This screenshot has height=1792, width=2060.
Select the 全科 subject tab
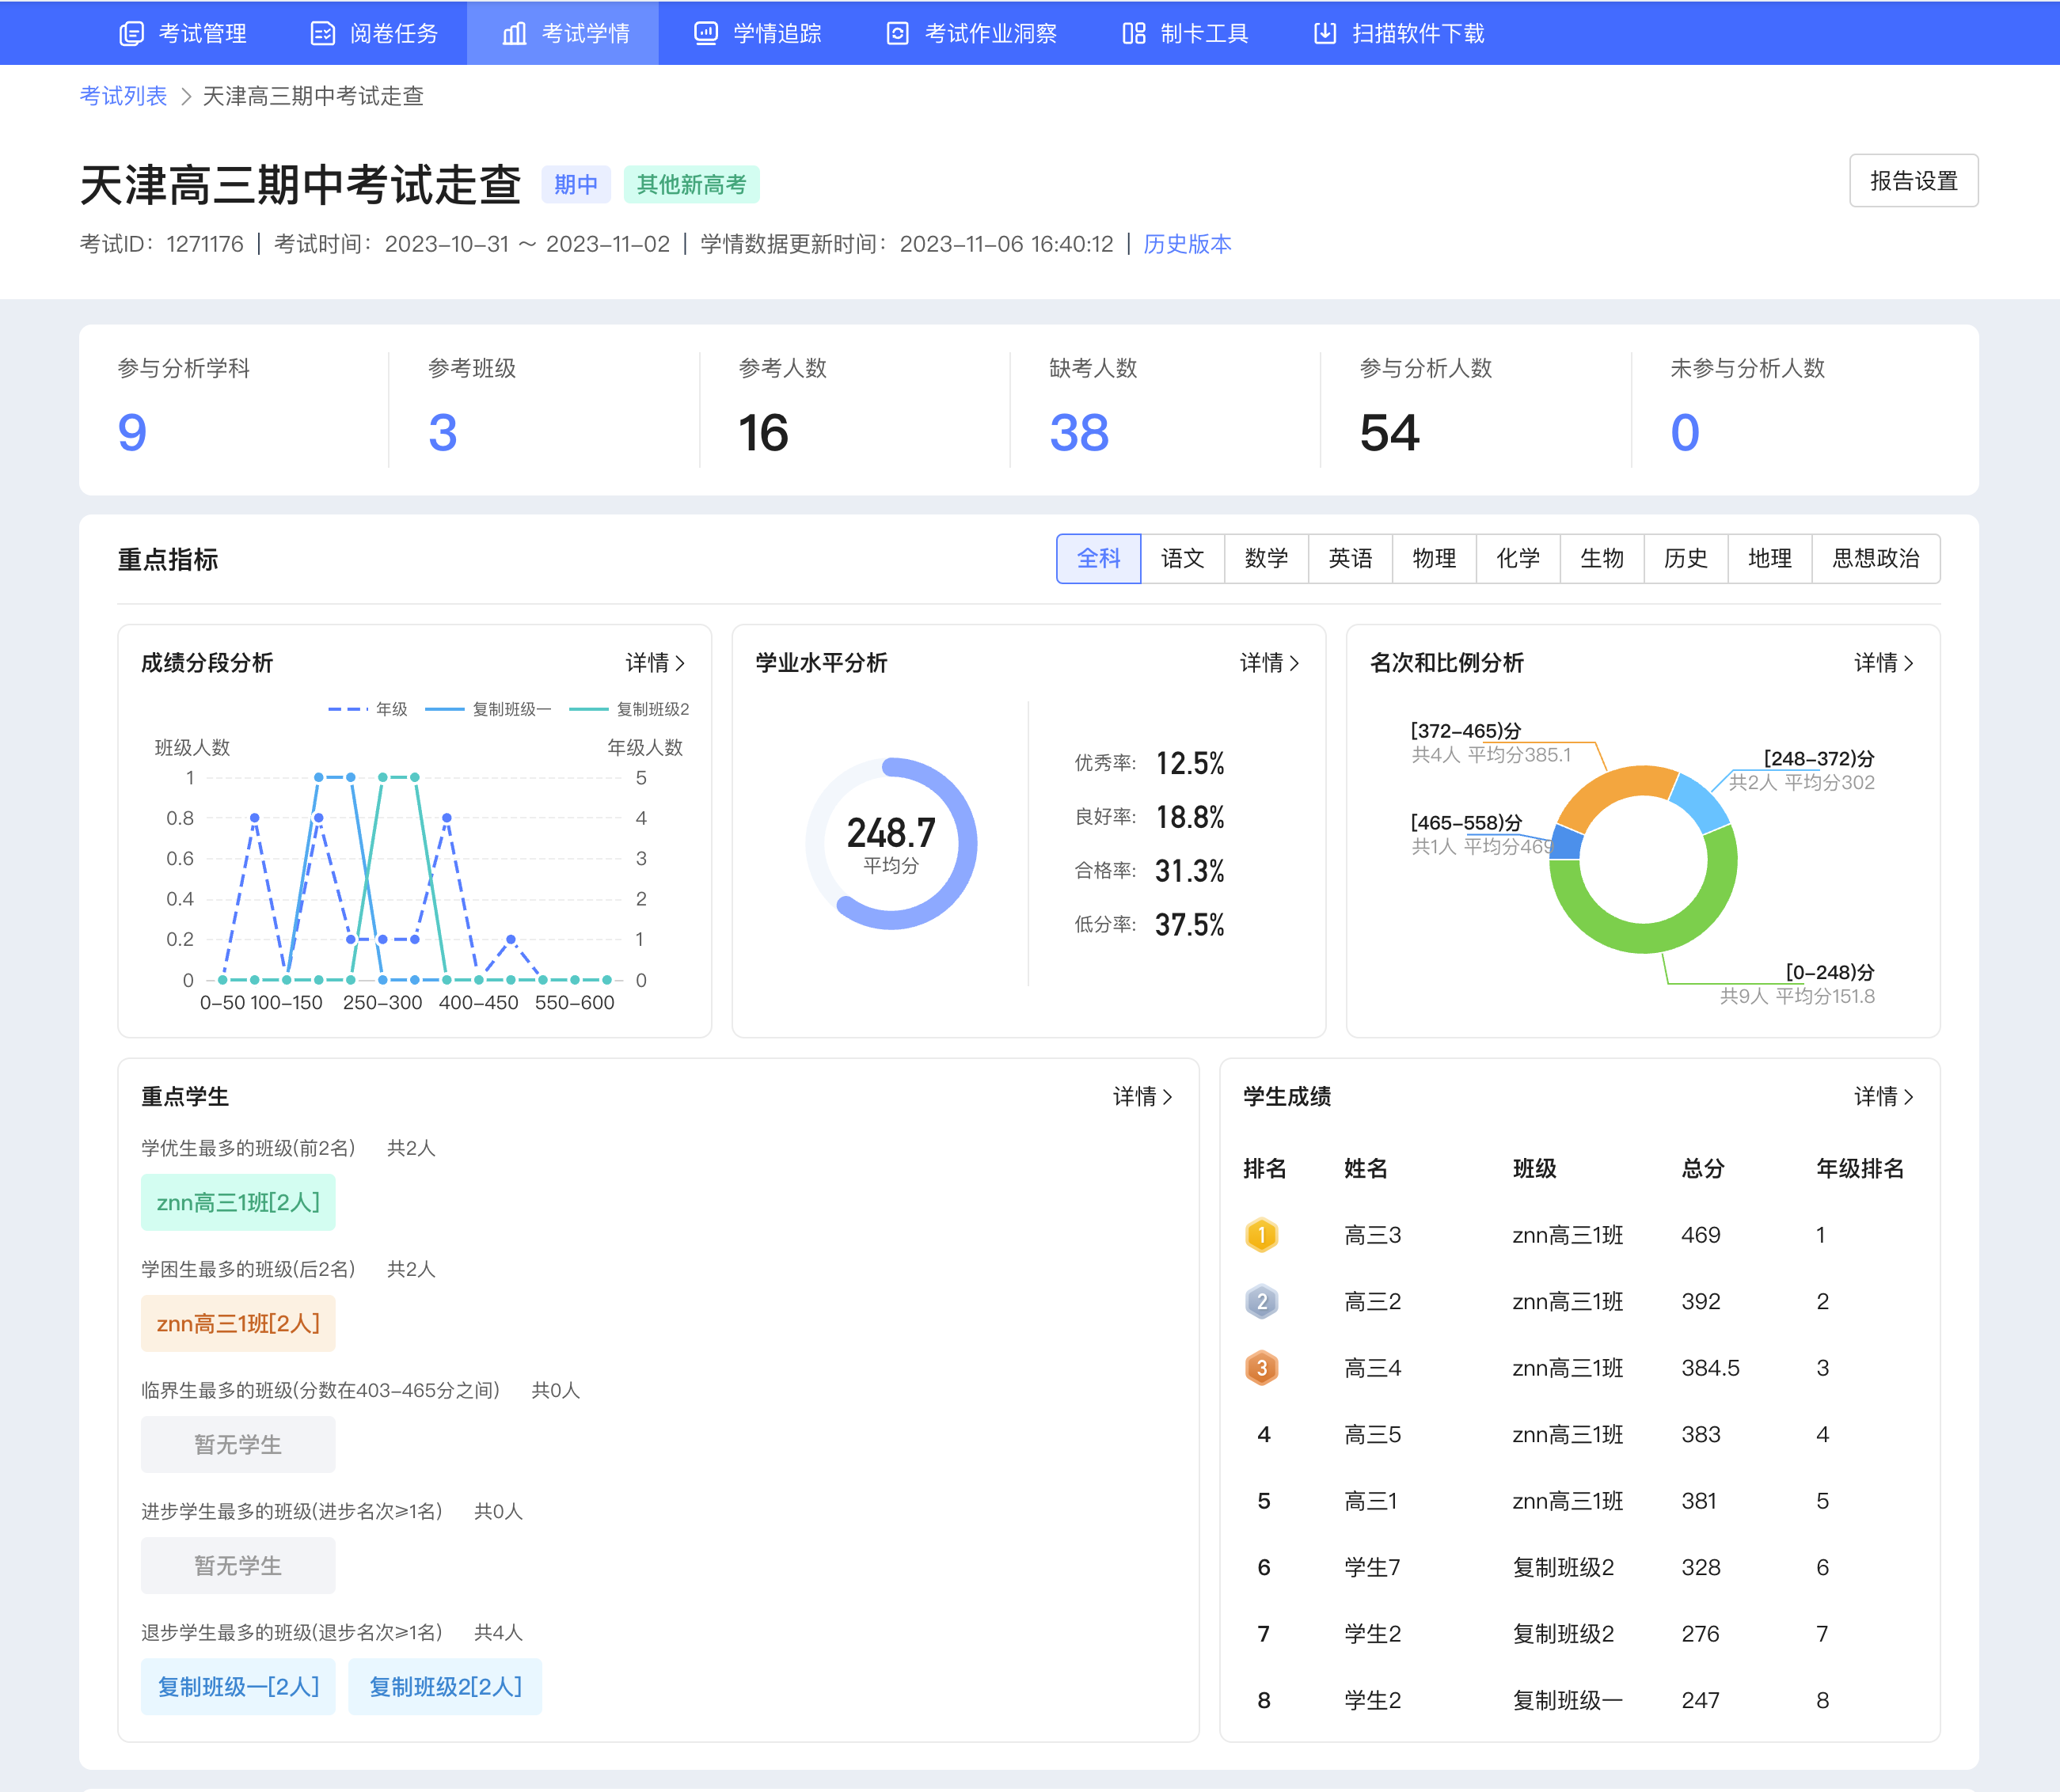[x=1098, y=558]
